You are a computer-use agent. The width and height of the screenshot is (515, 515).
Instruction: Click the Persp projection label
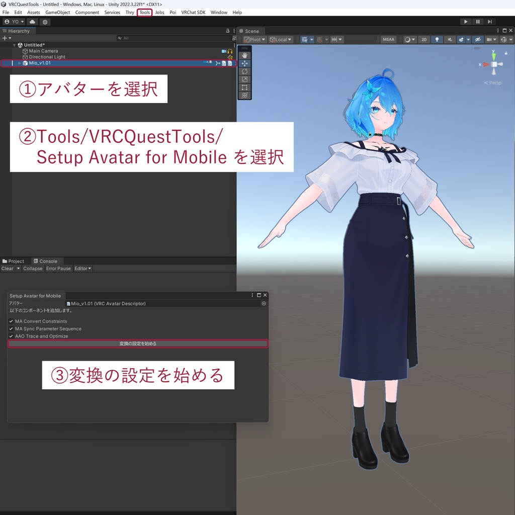(493, 83)
